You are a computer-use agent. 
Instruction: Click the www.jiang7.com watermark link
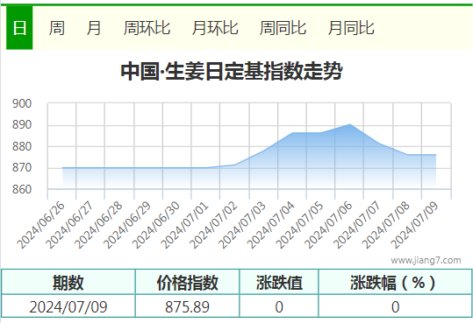pos(426,260)
